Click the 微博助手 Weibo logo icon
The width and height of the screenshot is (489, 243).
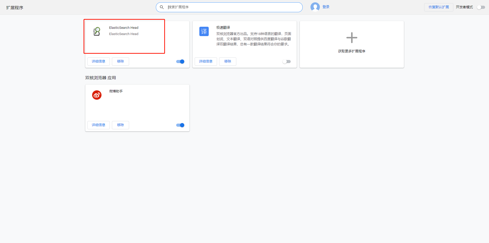coord(97,95)
